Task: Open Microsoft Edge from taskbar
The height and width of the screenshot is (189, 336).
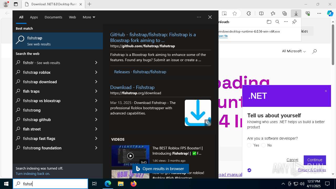Action: pos(108,184)
